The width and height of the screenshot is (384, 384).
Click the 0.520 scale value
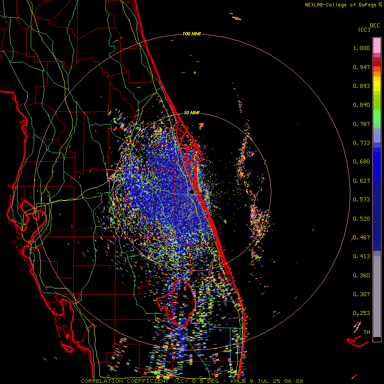361,219
